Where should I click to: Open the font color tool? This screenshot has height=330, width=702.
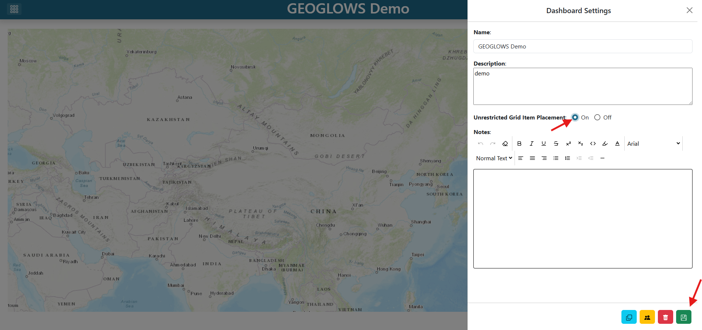(617, 144)
